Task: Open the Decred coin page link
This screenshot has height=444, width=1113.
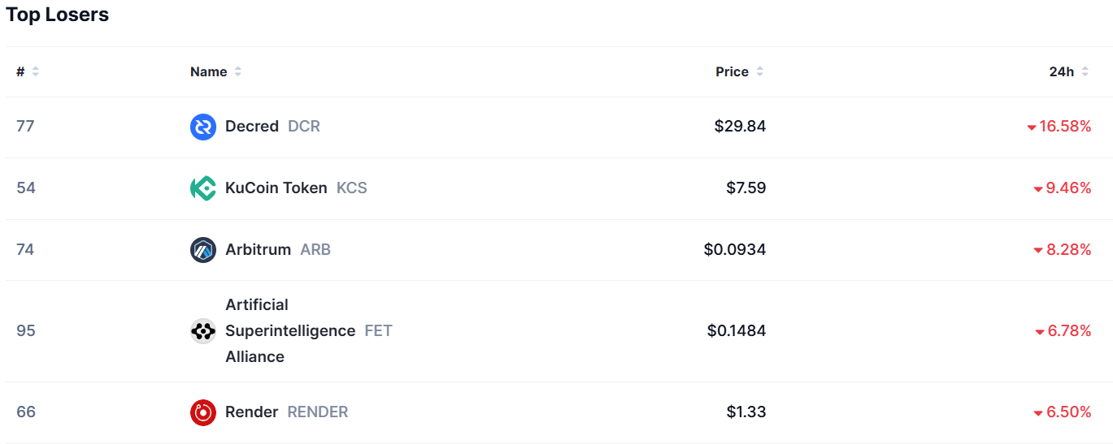Action: (252, 127)
